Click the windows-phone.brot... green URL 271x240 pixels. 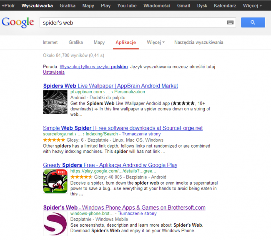coord(92,213)
